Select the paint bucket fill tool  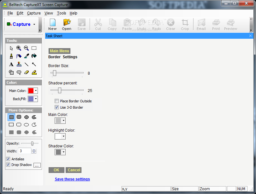(34, 56)
